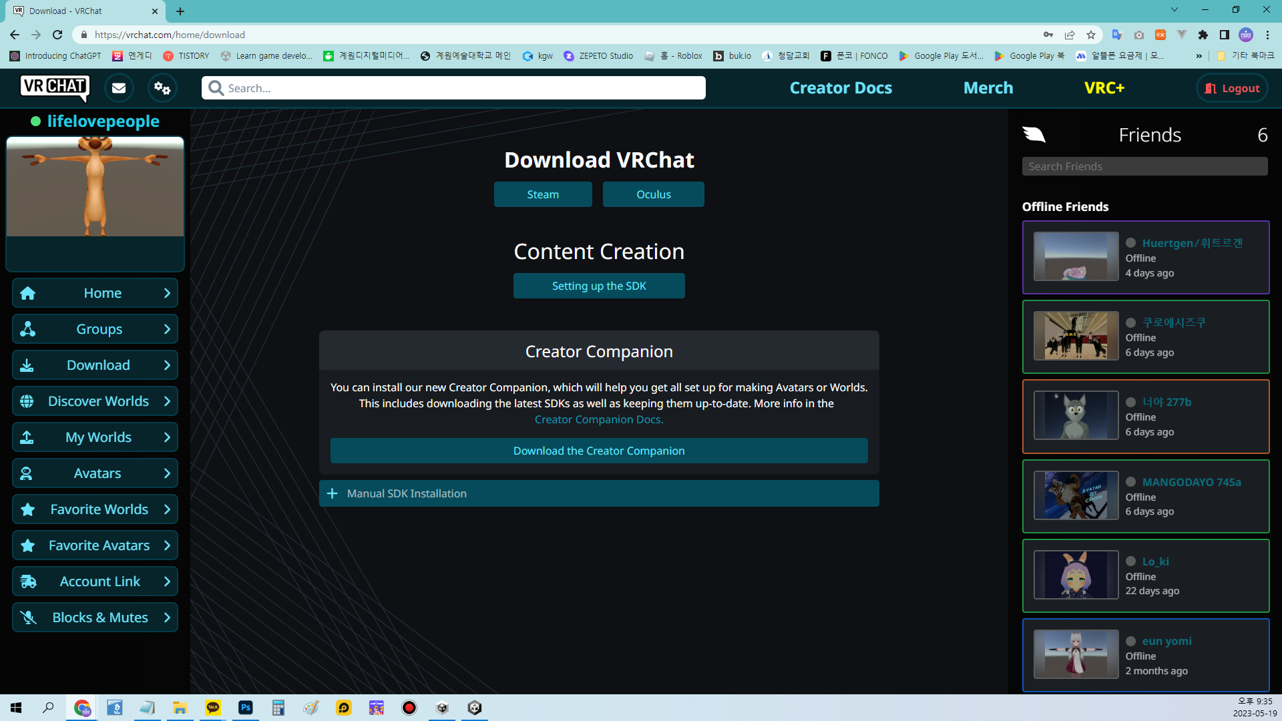Click the friends panel wing icon
Screen dimensions: 1282x721
(x=1034, y=135)
